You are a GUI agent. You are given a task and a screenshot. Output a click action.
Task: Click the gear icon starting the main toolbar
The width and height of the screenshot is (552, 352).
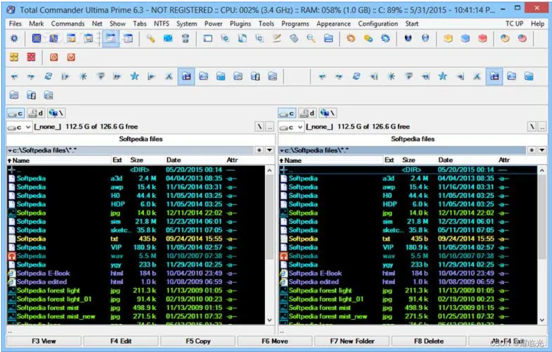pos(14,38)
